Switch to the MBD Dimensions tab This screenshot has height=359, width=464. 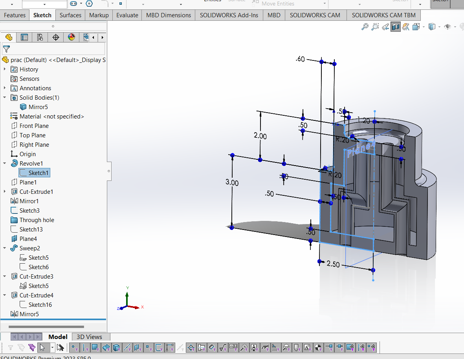[169, 15]
